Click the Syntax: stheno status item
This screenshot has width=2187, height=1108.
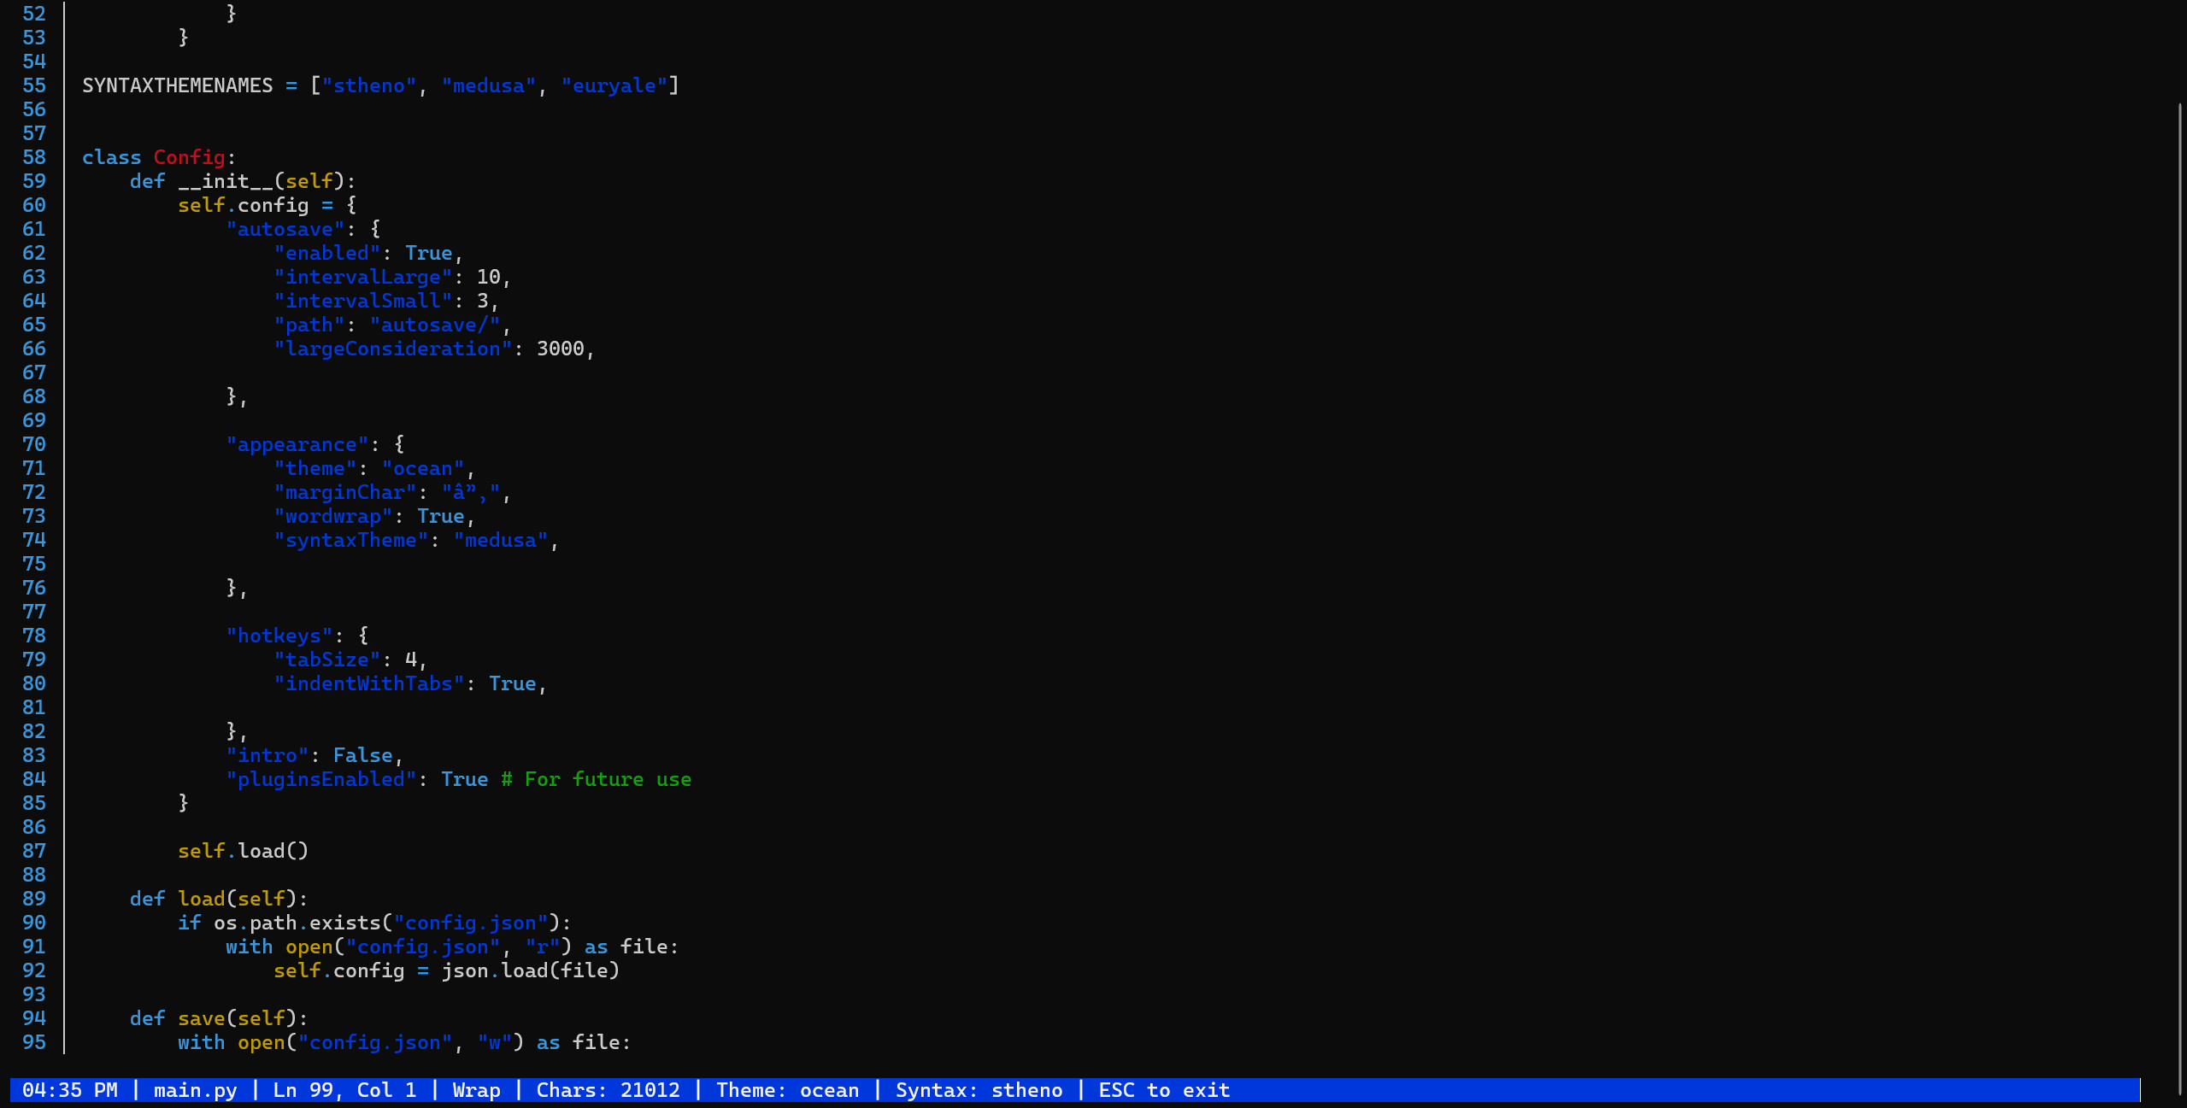[x=979, y=1090]
